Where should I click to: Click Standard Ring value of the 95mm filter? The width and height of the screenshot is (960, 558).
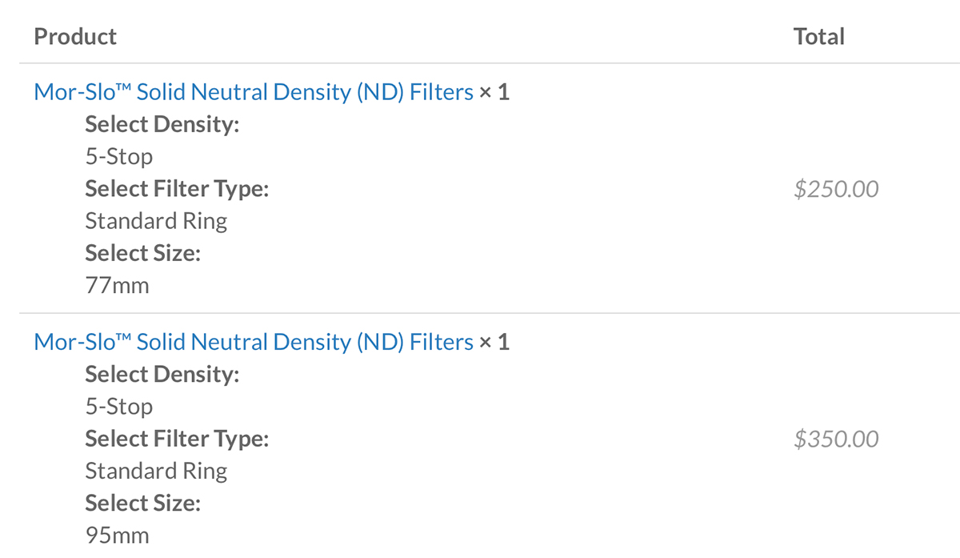[x=157, y=472]
